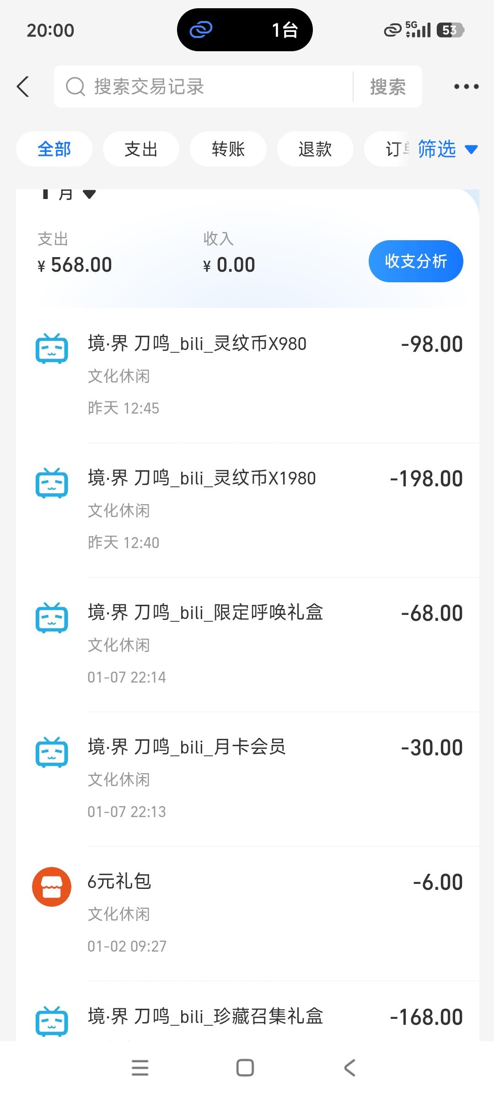Switch to the 转账 tab
This screenshot has width=494, height=1098.
point(228,149)
